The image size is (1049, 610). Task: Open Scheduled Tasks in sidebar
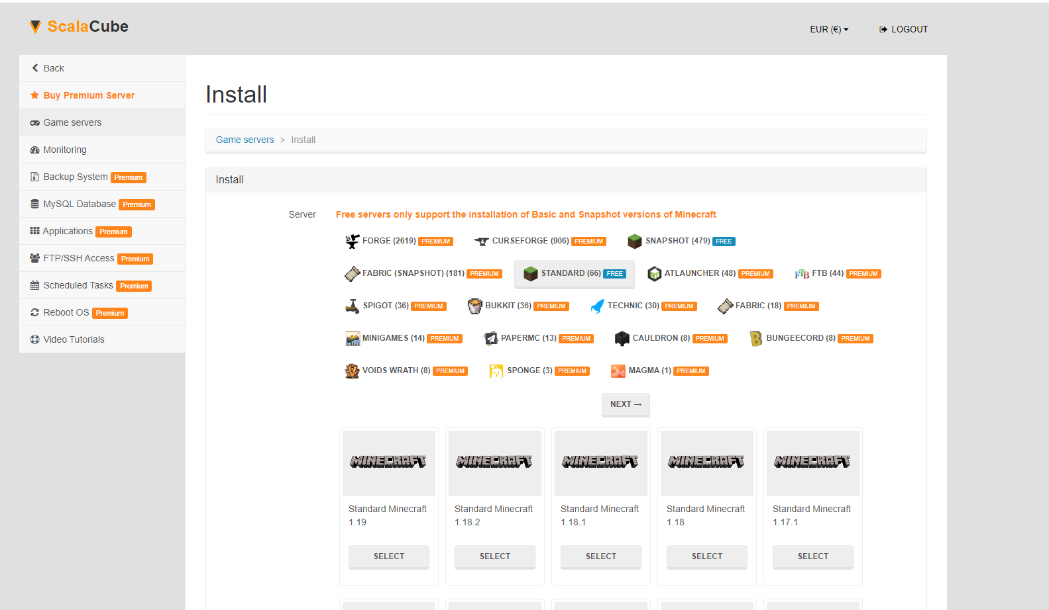pos(102,285)
